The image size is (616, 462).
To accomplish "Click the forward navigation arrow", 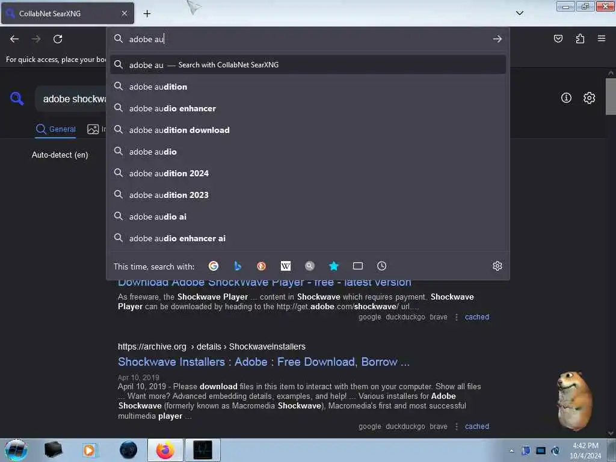I will tap(36, 39).
